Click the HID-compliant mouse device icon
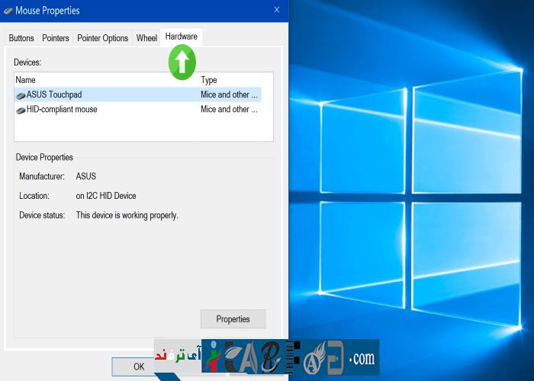 (21, 110)
